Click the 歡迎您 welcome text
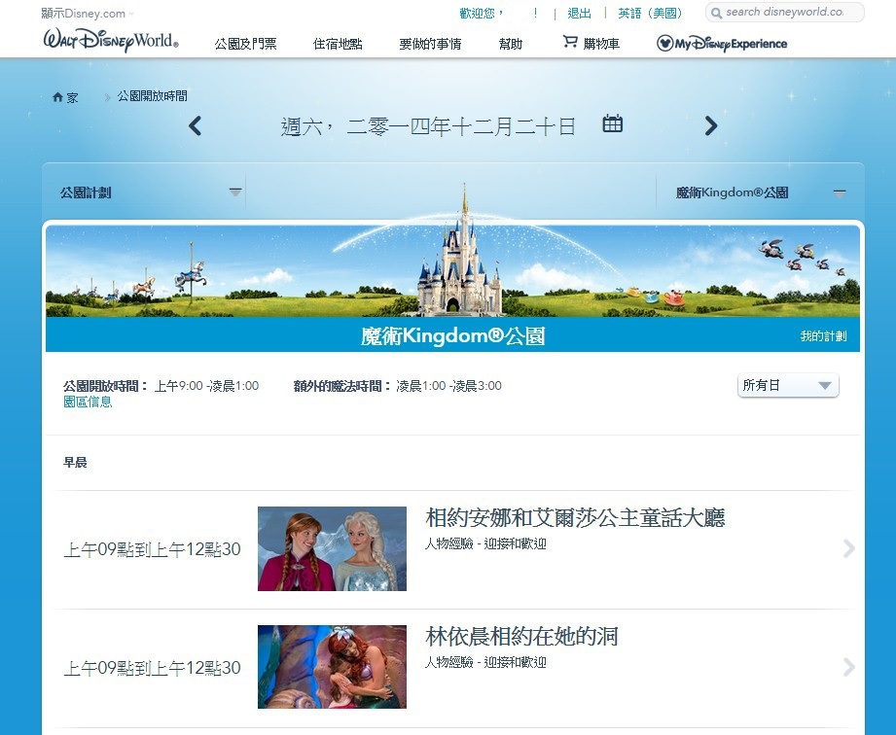 482,14
